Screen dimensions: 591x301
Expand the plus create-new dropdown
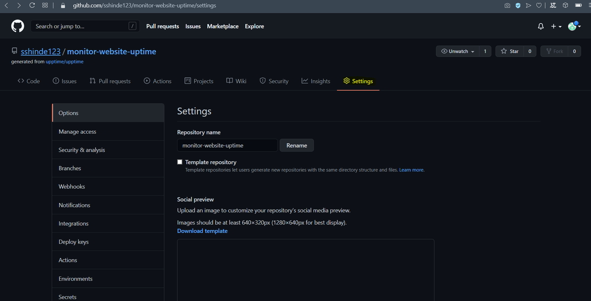[554, 26]
